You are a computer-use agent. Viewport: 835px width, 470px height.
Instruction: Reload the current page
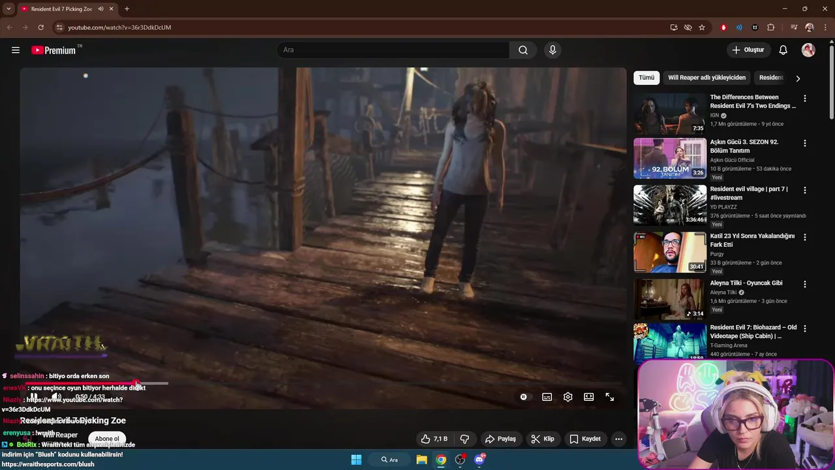click(40, 27)
